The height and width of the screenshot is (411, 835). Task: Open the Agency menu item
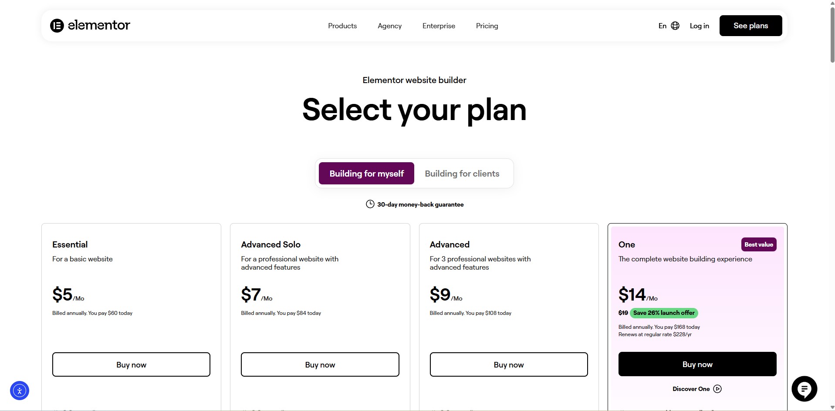(x=389, y=26)
